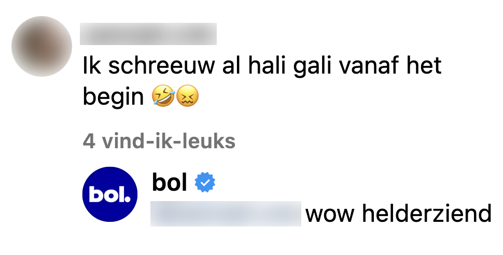Open the blurred mention in bol's reply

[x=226, y=214]
